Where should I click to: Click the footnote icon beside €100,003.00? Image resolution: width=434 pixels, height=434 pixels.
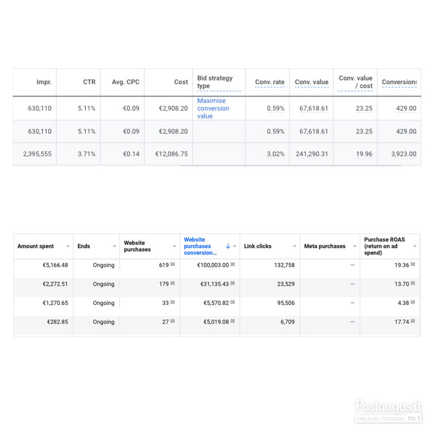[x=232, y=264]
